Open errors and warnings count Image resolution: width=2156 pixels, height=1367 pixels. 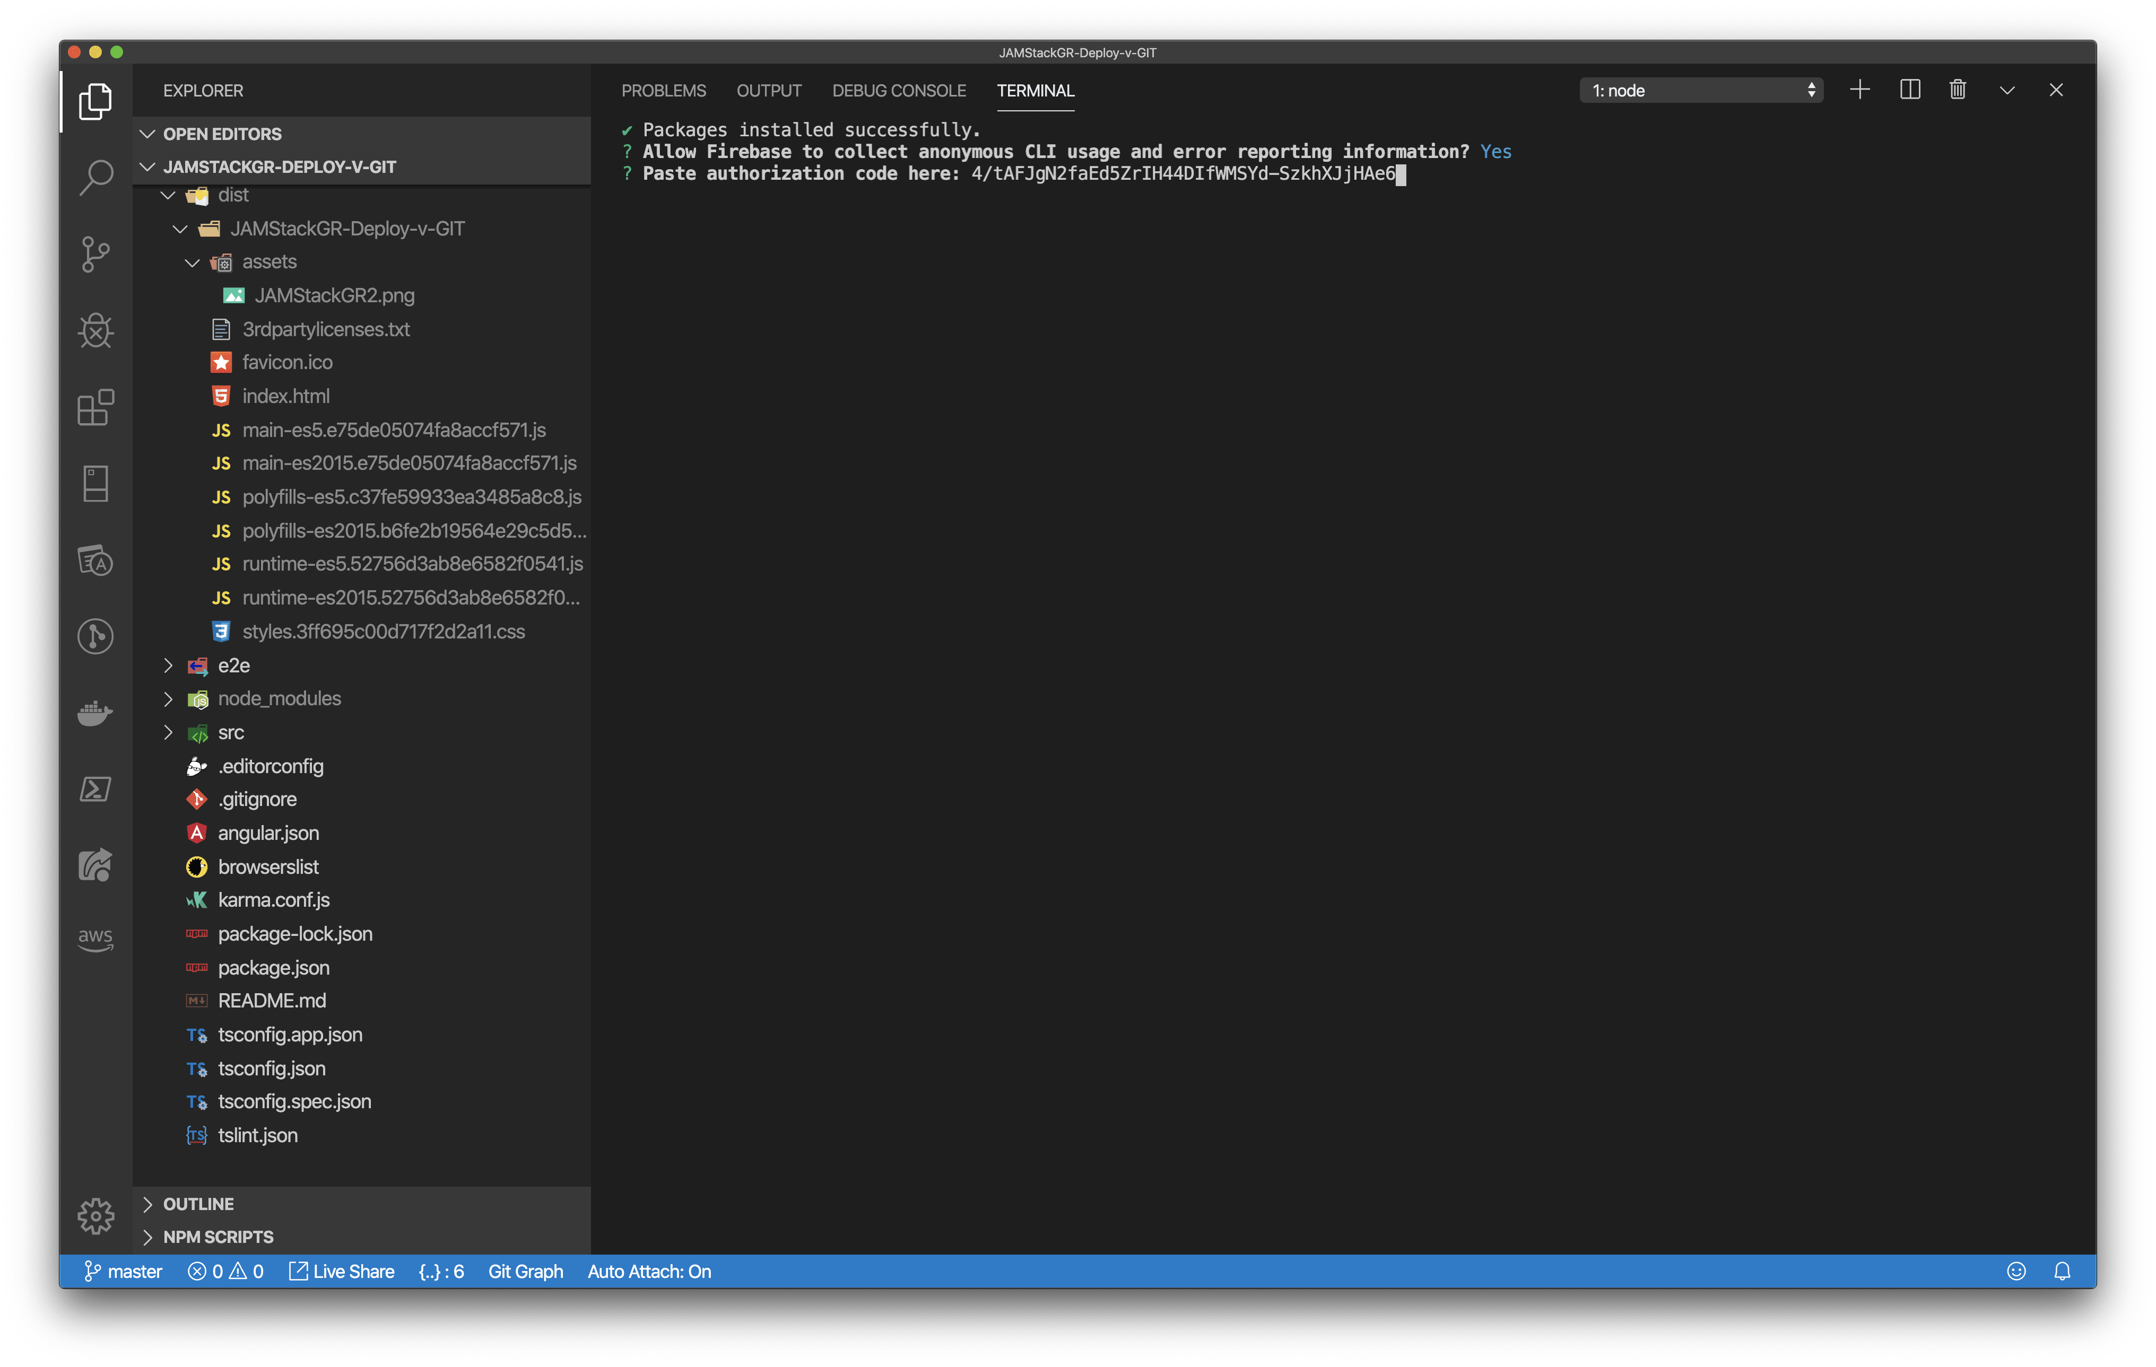point(225,1271)
